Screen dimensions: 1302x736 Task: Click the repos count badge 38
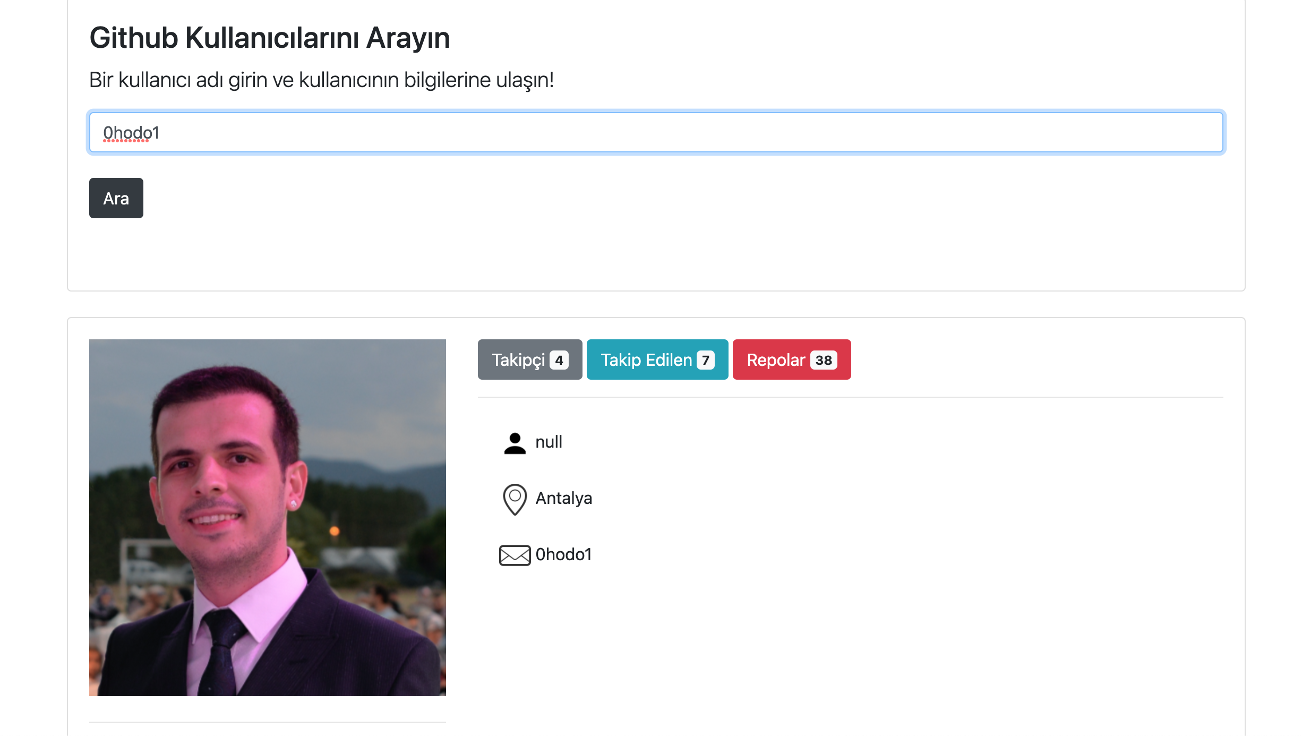823,361
